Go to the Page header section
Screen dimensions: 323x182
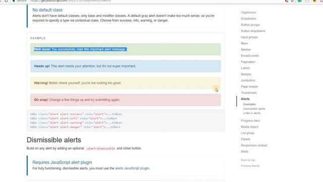point(249,86)
